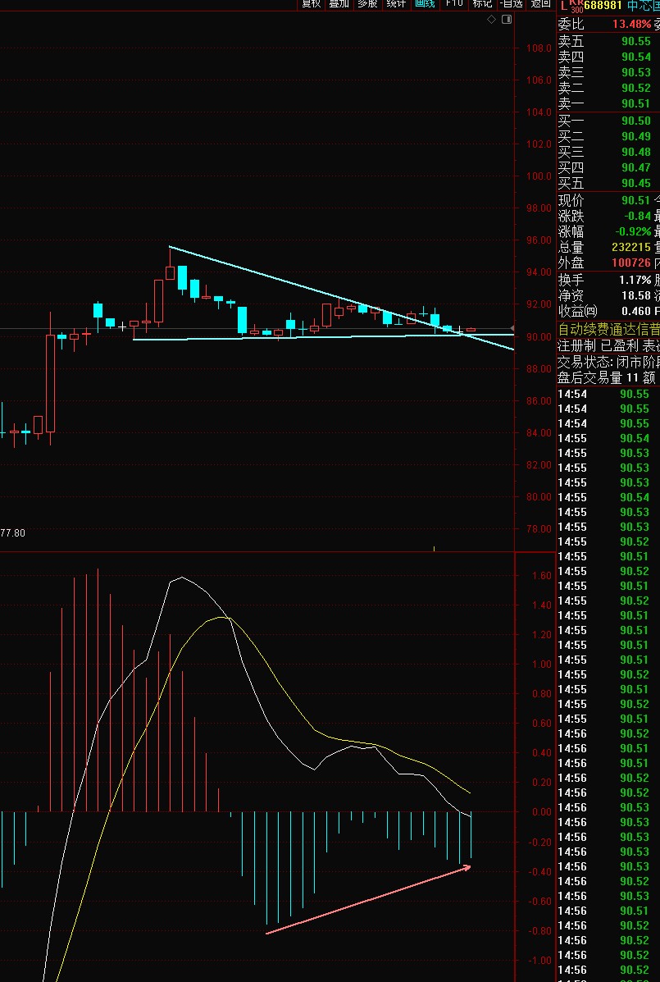Image resolution: width=660 pixels, height=982 pixels.
Task: Select the descending cyan trendline on the chart
Action: pos(342,298)
